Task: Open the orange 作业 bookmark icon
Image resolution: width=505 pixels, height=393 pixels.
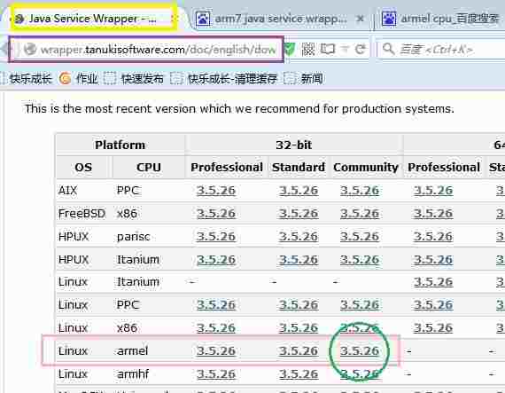Action: [65, 78]
